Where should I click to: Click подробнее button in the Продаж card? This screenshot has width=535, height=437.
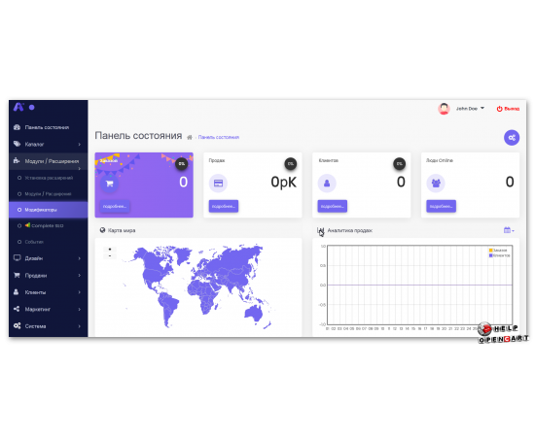tap(224, 206)
